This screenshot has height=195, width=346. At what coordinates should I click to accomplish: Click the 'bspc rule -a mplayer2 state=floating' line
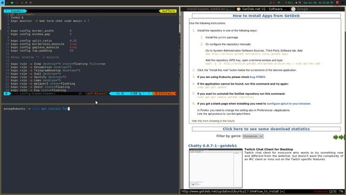pos(43,83)
